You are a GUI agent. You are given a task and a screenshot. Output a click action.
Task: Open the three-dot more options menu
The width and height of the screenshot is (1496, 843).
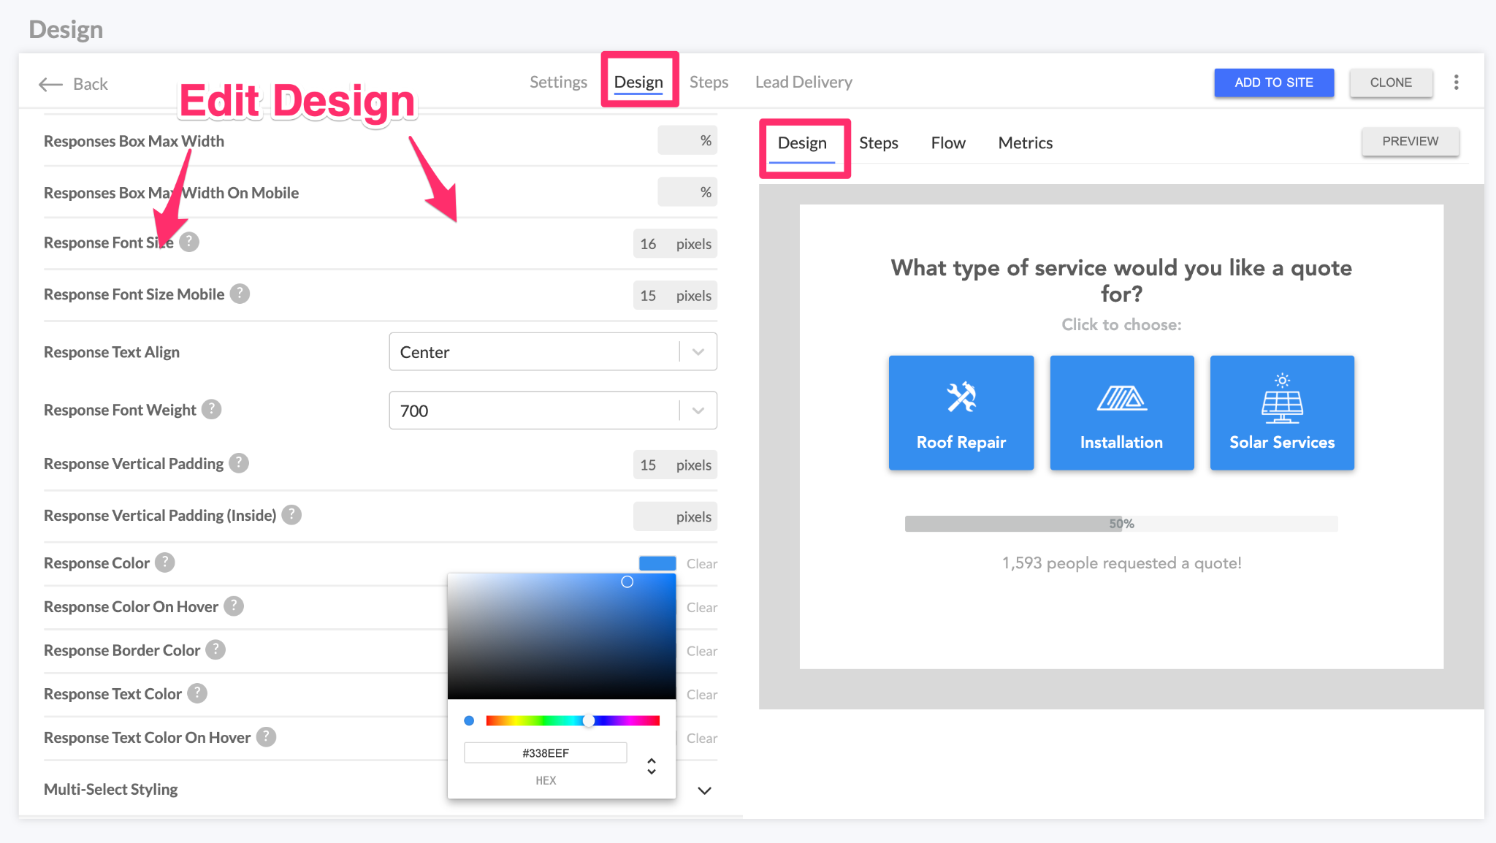(x=1456, y=83)
